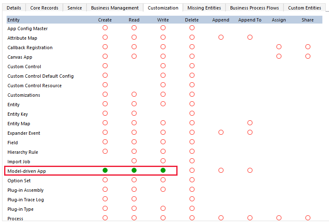Toggle Delete privilege for App Config Master
Viewport: 329px width, 224px height.
pos(192,28)
